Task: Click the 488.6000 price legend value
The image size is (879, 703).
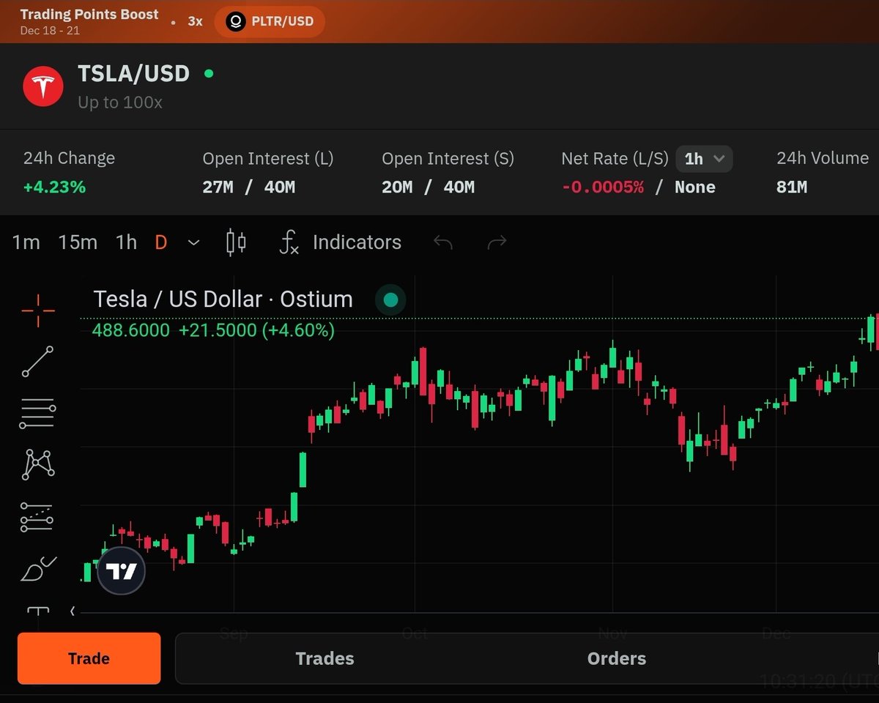Action: coord(130,330)
